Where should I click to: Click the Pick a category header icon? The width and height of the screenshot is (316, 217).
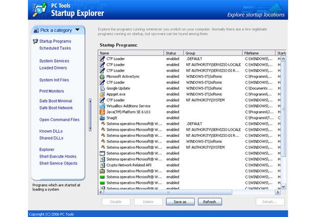(36, 30)
